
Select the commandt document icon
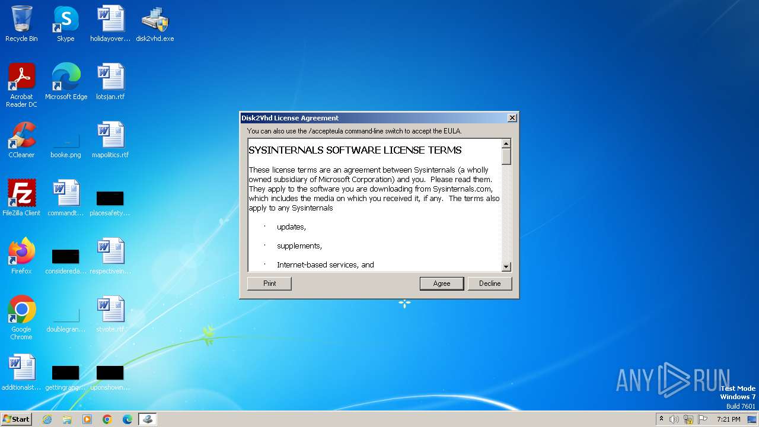66,198
